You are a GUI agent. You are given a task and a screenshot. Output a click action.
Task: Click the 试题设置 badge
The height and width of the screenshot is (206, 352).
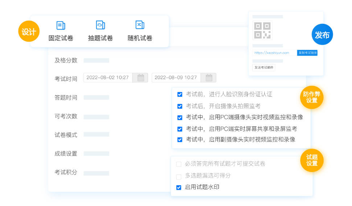pyautogui.click(x=312, y=160)
